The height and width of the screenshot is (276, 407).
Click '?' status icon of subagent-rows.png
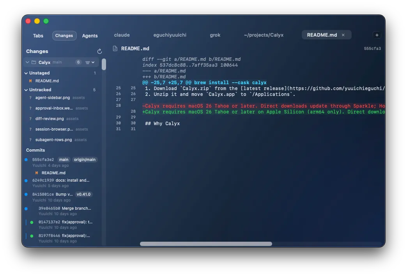[x=30, y=140]
